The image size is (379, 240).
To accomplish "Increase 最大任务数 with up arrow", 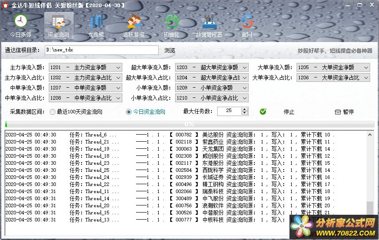I will click(245, 109).
